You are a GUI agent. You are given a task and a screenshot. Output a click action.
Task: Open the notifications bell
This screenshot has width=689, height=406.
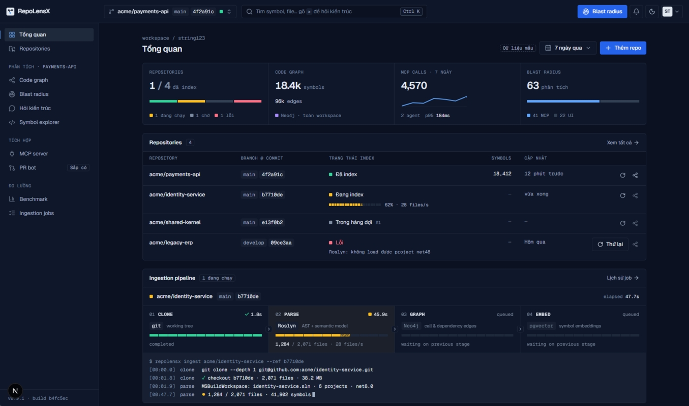point(636,12)
